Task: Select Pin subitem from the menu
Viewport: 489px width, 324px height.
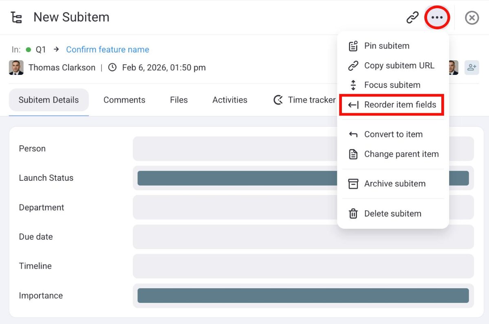Action: coord(386,46)
